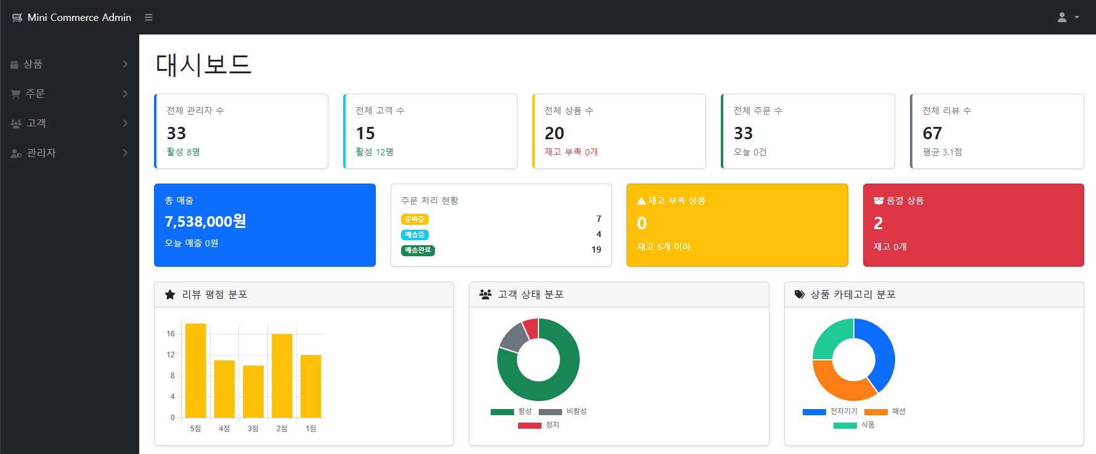The image size is (1096, 454).
Task: Open the 관리자 sidebar menu
Action: [70, 153]
